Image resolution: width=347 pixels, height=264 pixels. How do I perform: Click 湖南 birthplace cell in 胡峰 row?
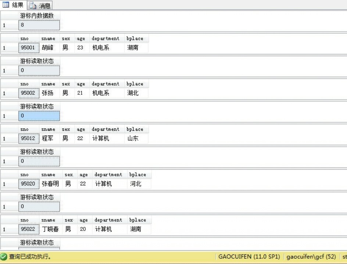[136, 48]
